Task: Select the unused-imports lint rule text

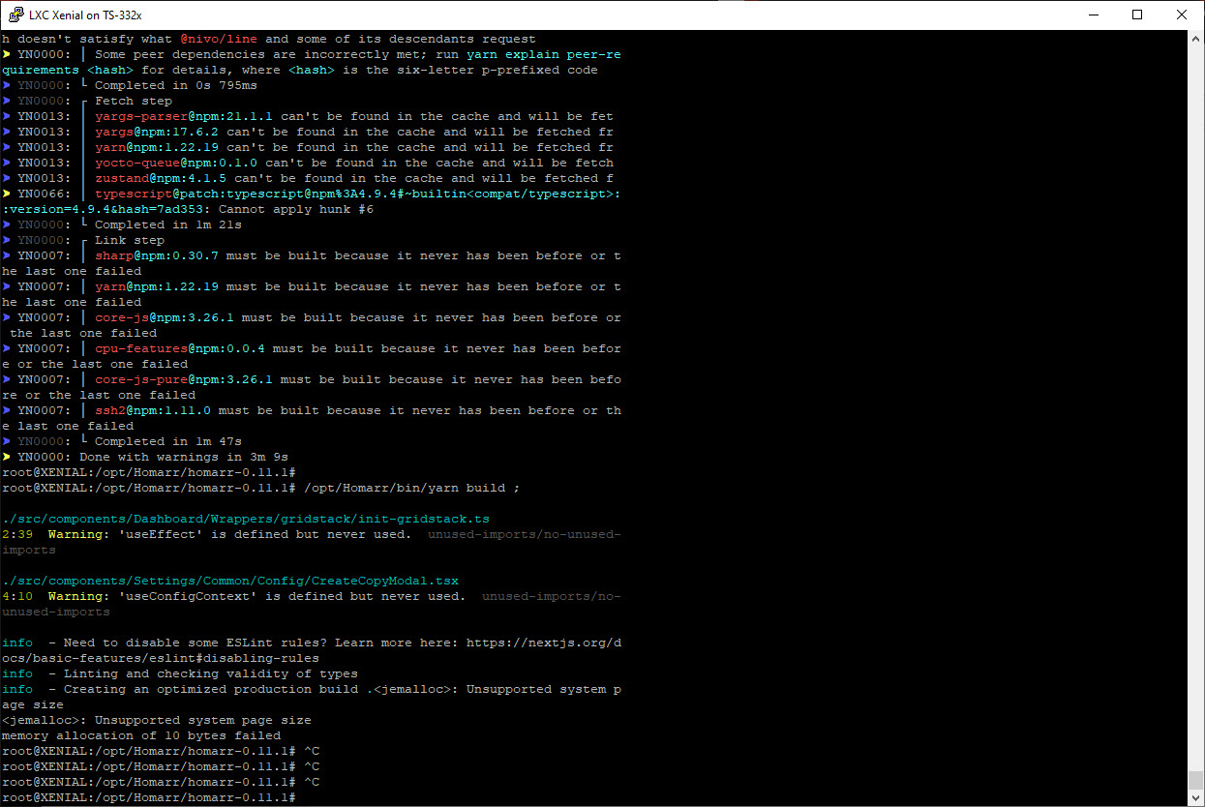Action: tap(524, 533)
